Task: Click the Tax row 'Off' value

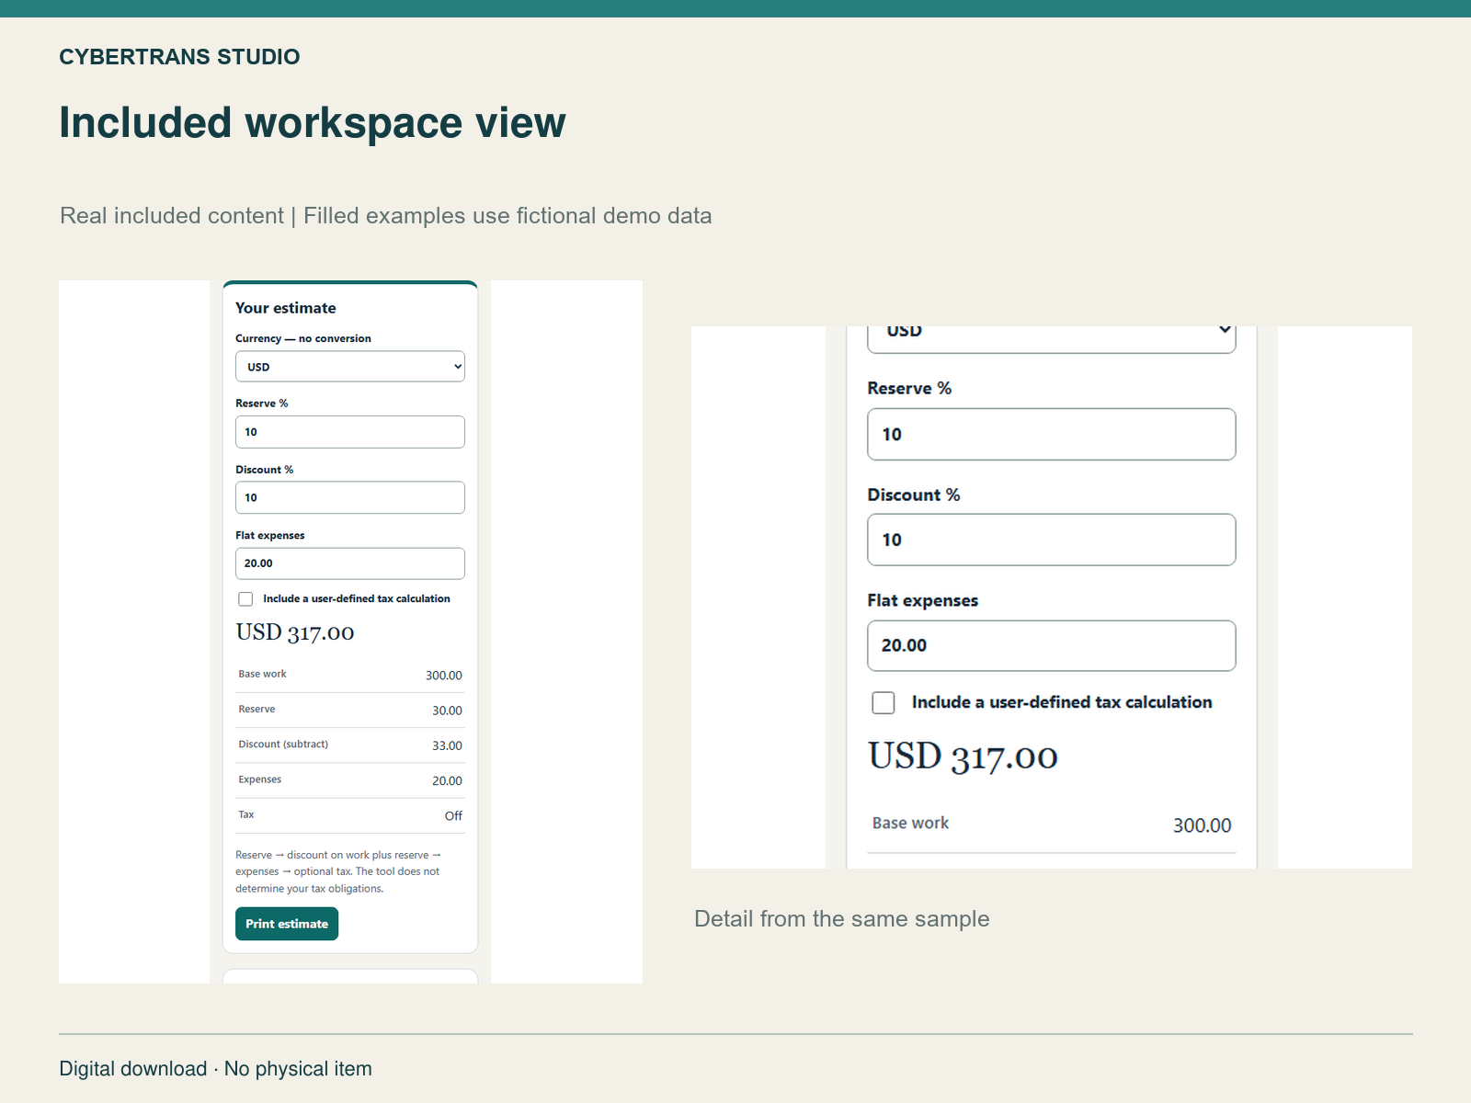Action: [454, 816]
